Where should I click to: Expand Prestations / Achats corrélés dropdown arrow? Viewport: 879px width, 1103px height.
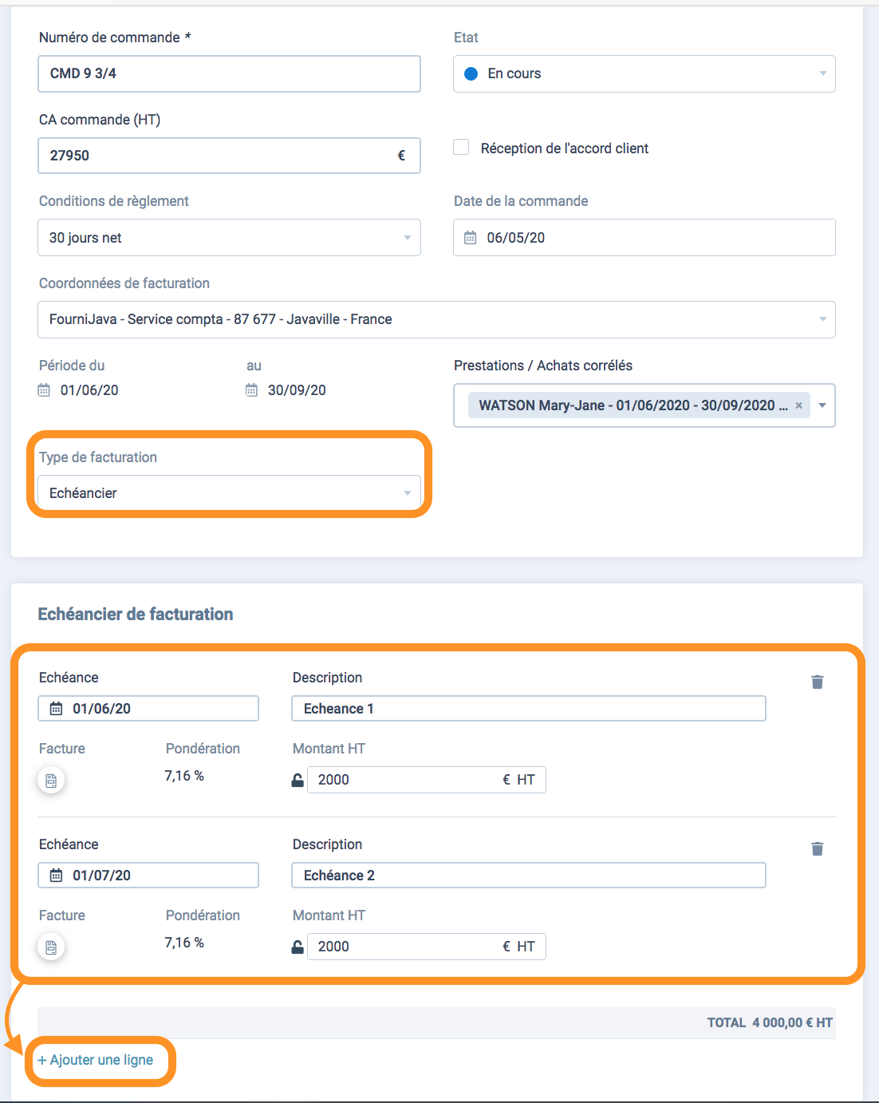(x=822, y=405)
